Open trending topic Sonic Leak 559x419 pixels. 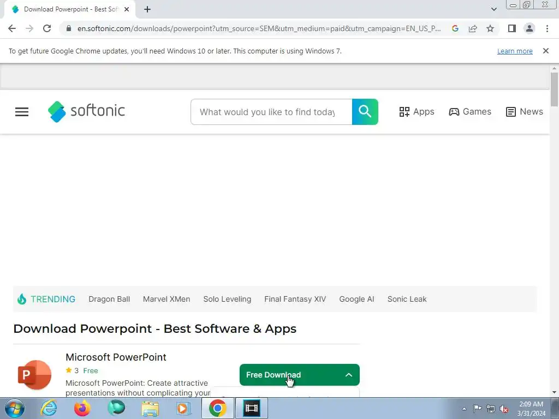[407, 299]
